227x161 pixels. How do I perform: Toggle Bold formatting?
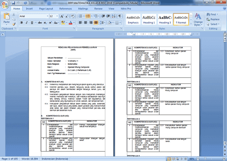click(22, 23)
